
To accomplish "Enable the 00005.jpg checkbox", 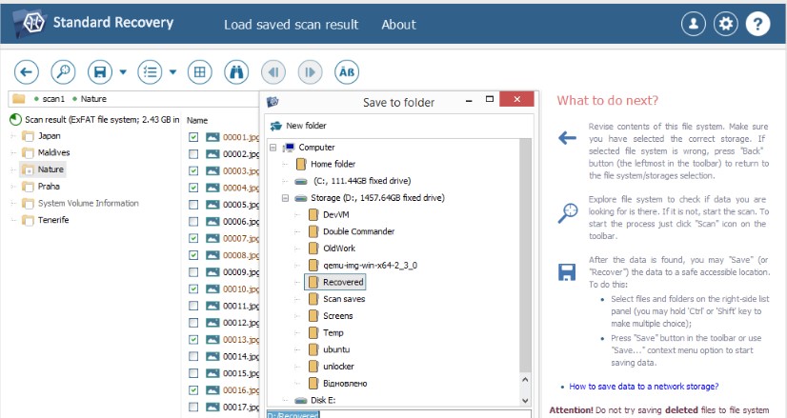I will pos(194,205).
